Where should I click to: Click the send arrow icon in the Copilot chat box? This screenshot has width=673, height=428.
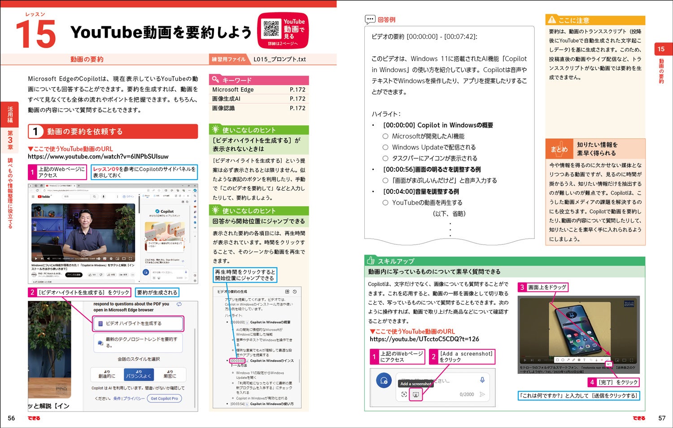pos(482,394)
